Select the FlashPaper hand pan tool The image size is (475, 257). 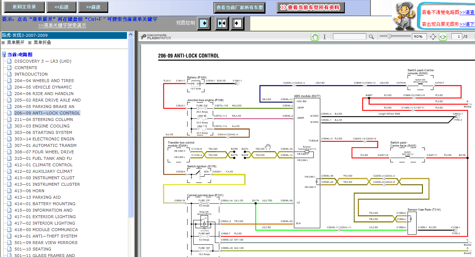click(x=315, y=36)
